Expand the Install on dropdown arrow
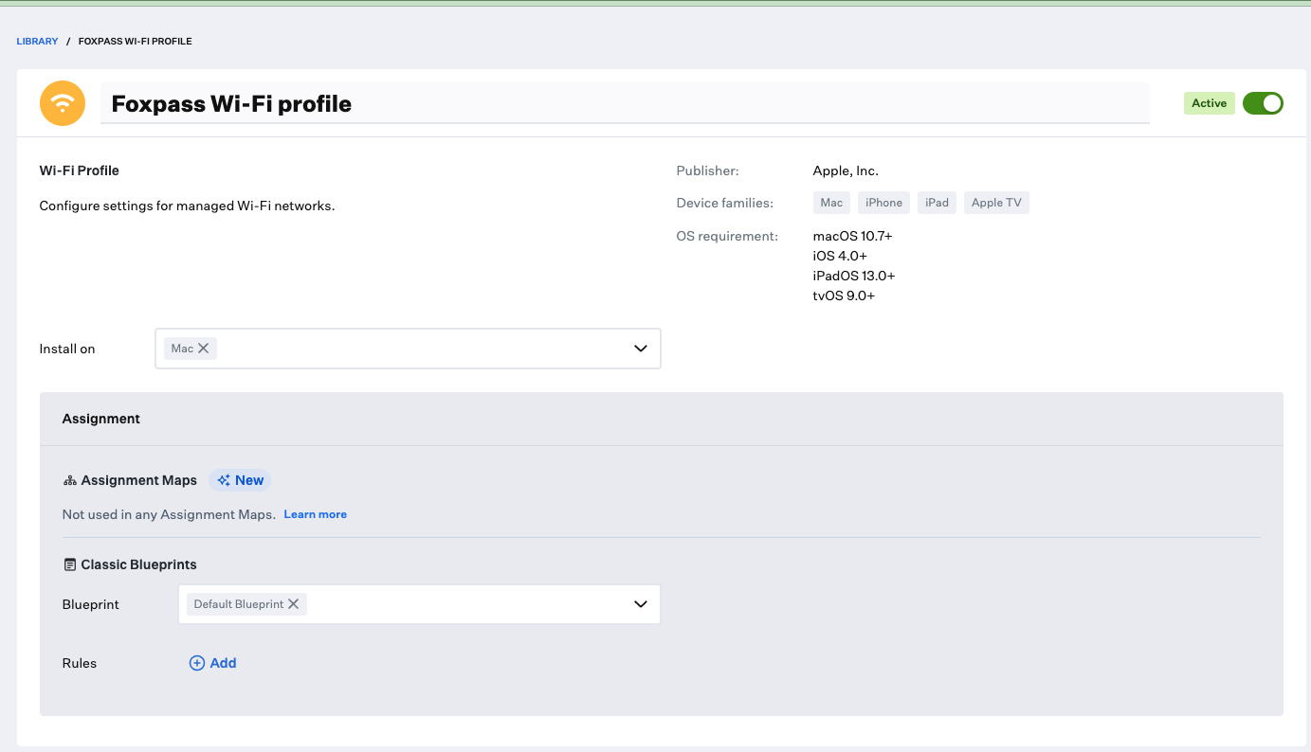The image size is (1311, 752). pyautogui.click(x=641, y=349)
